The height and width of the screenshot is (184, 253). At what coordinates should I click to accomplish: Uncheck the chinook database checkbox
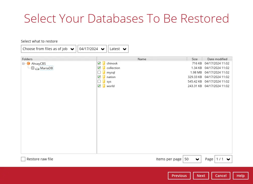[99, 63]
